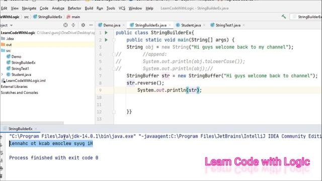This screenshot has width=322, height=181.
Task: Toggle the closing fold marker on line 12
Action: click(x=114, y=112)
